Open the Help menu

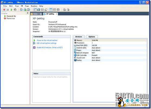click(41, 6)
